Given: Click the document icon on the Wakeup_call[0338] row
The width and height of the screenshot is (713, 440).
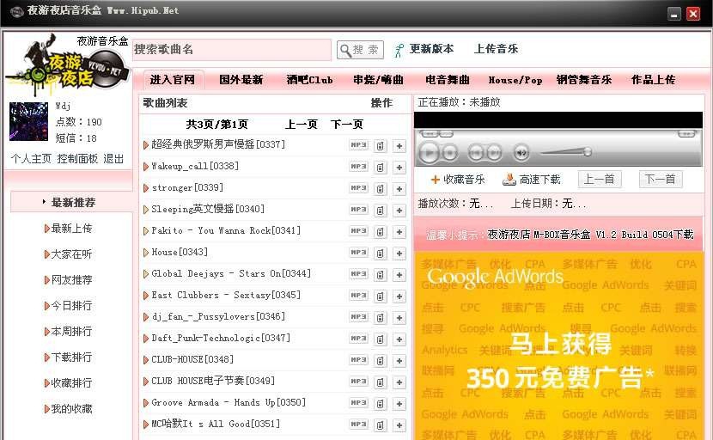Looking at the screenshot, I should pyautogui.click(x=381, y=168).
